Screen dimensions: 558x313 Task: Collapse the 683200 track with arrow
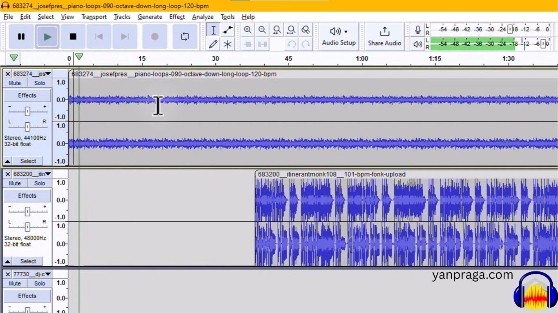pyautogui.click(x=7, y=261)
